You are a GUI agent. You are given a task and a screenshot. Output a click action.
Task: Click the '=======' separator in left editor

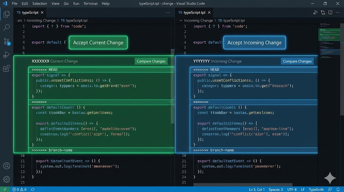[x=39, y=102]
